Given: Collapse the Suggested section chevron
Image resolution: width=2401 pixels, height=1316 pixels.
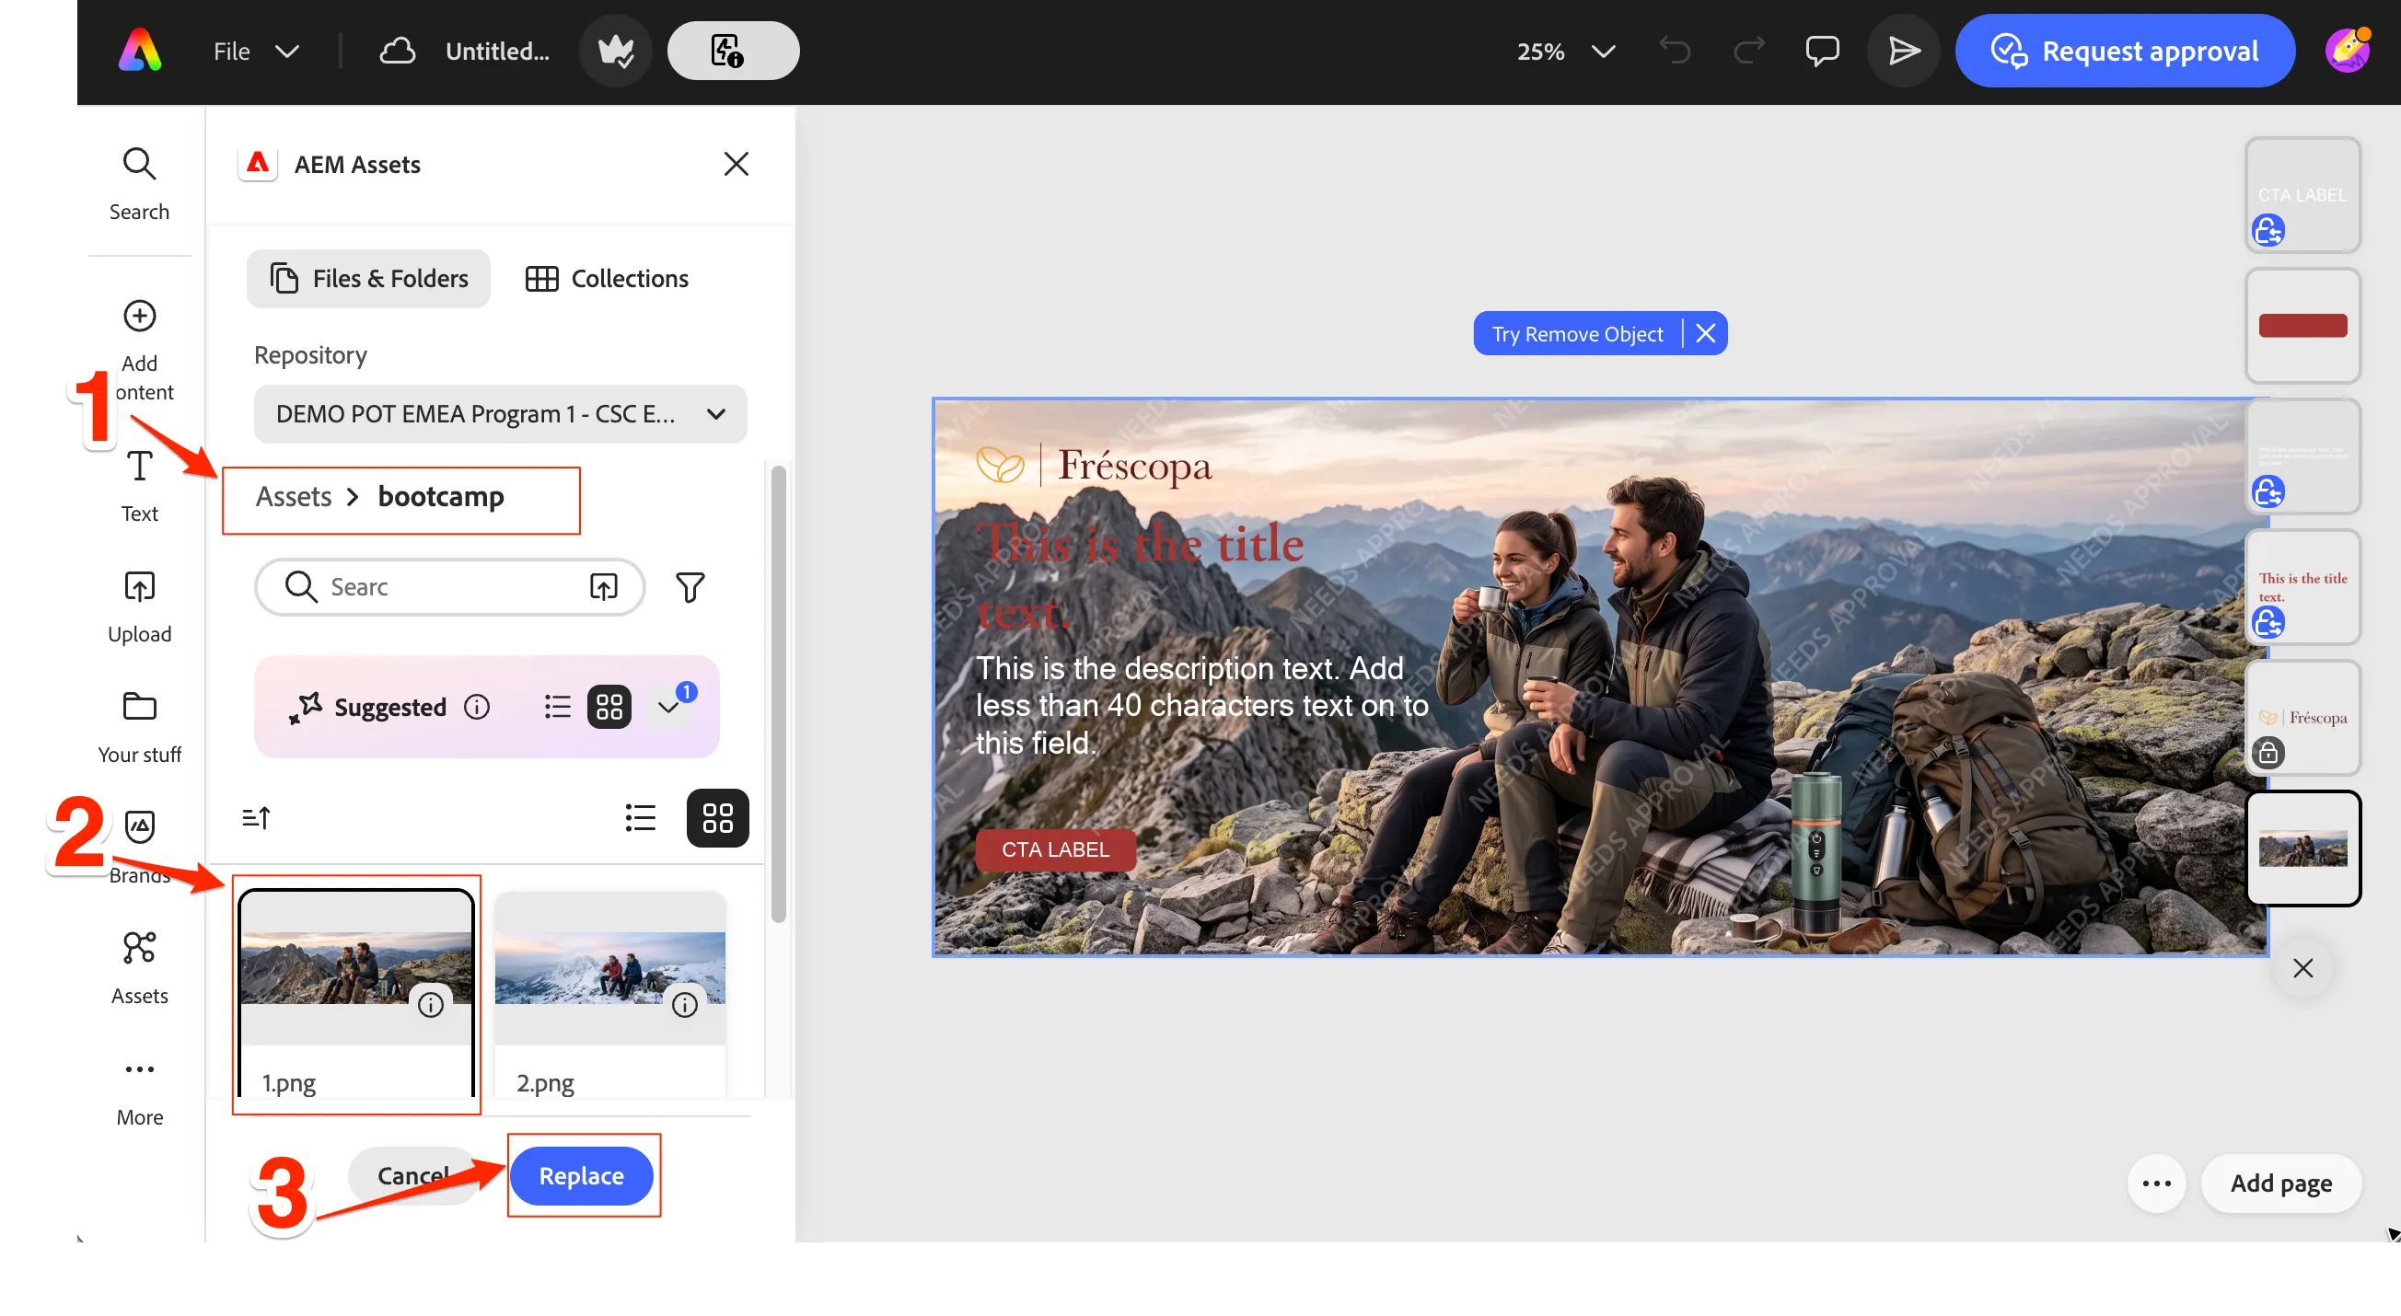Looking at the screenshot, I should click(x=668, y=707).
